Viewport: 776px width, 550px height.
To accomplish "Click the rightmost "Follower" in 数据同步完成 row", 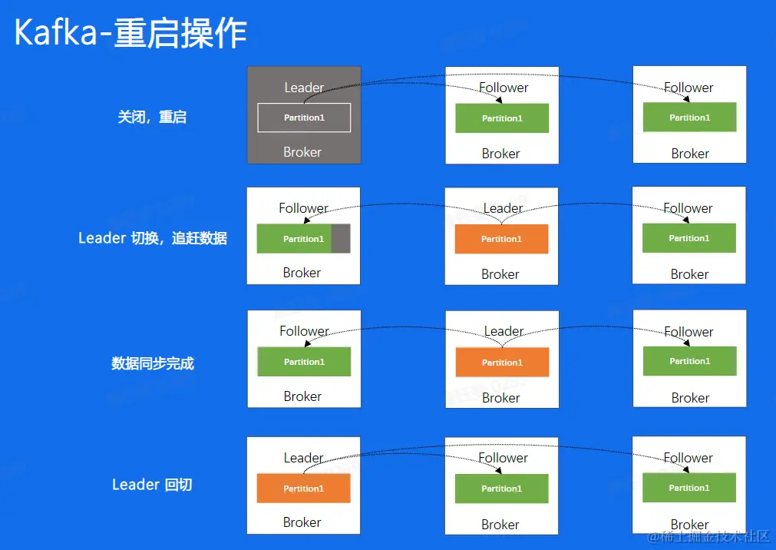I will (688, 332).
